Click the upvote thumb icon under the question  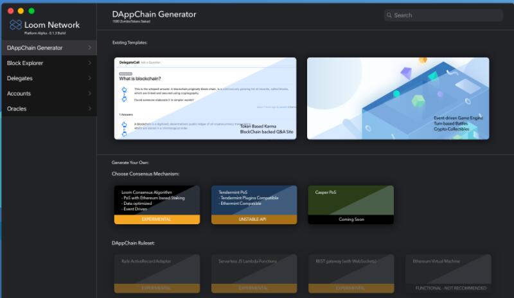123,90
